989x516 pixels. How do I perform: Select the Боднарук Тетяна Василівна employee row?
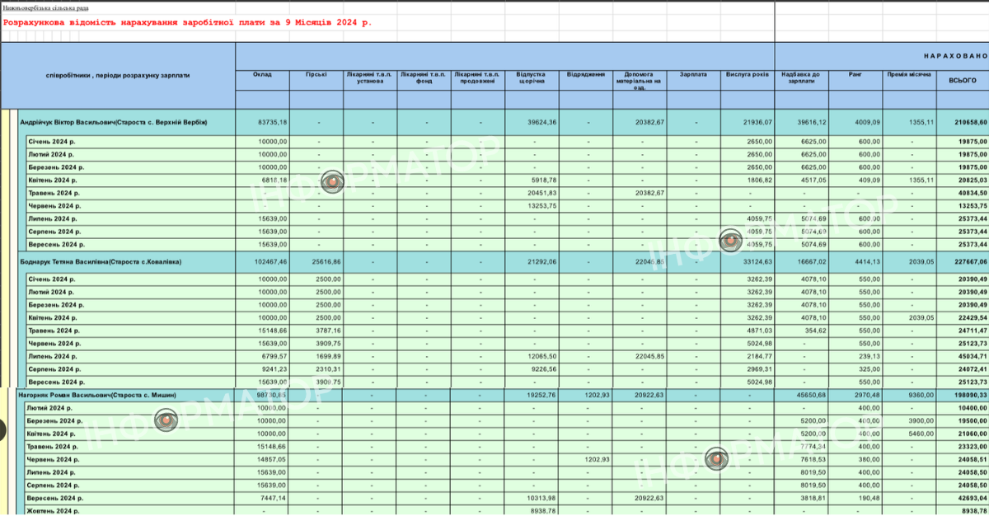(x=101, y=261)
